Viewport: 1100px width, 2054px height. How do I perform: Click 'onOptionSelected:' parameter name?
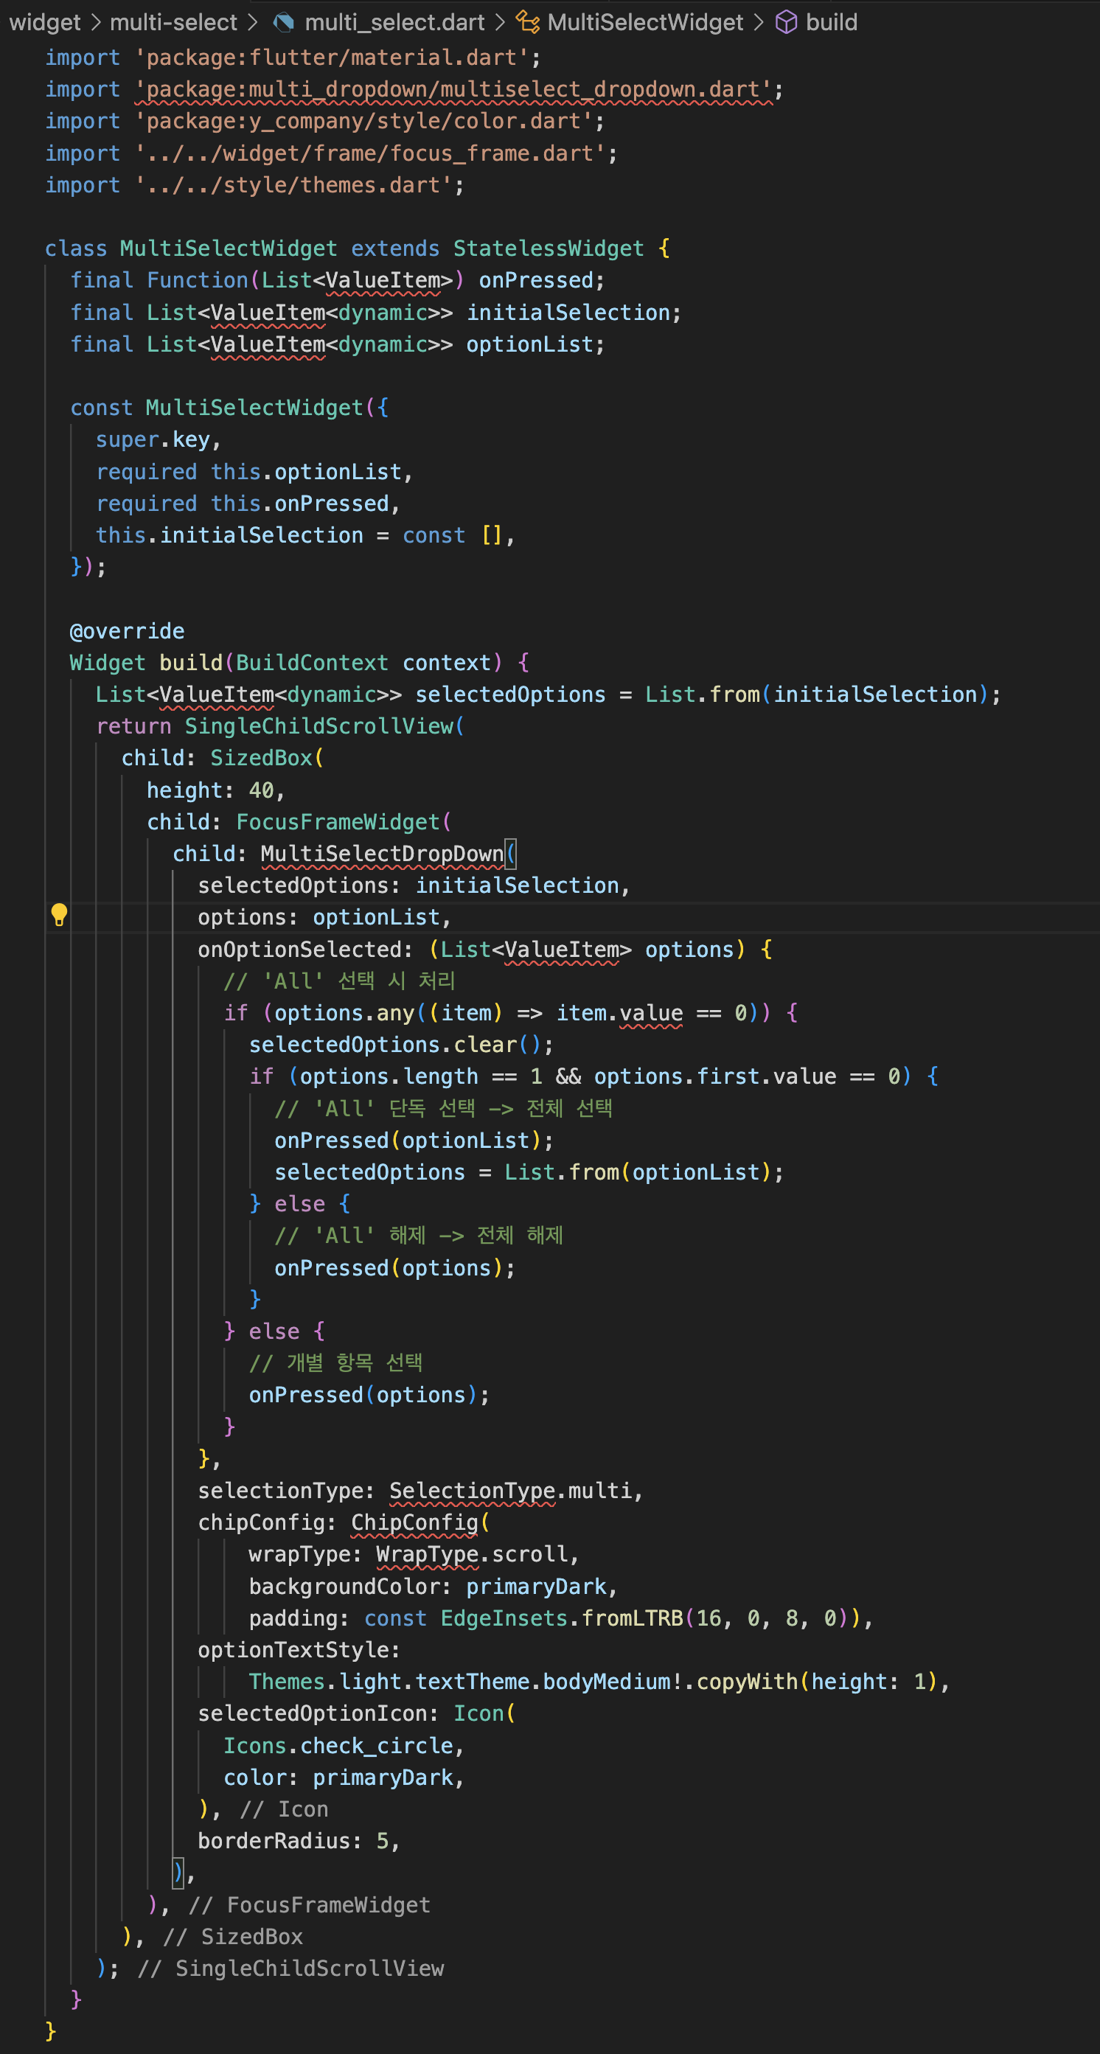point(305,950)
